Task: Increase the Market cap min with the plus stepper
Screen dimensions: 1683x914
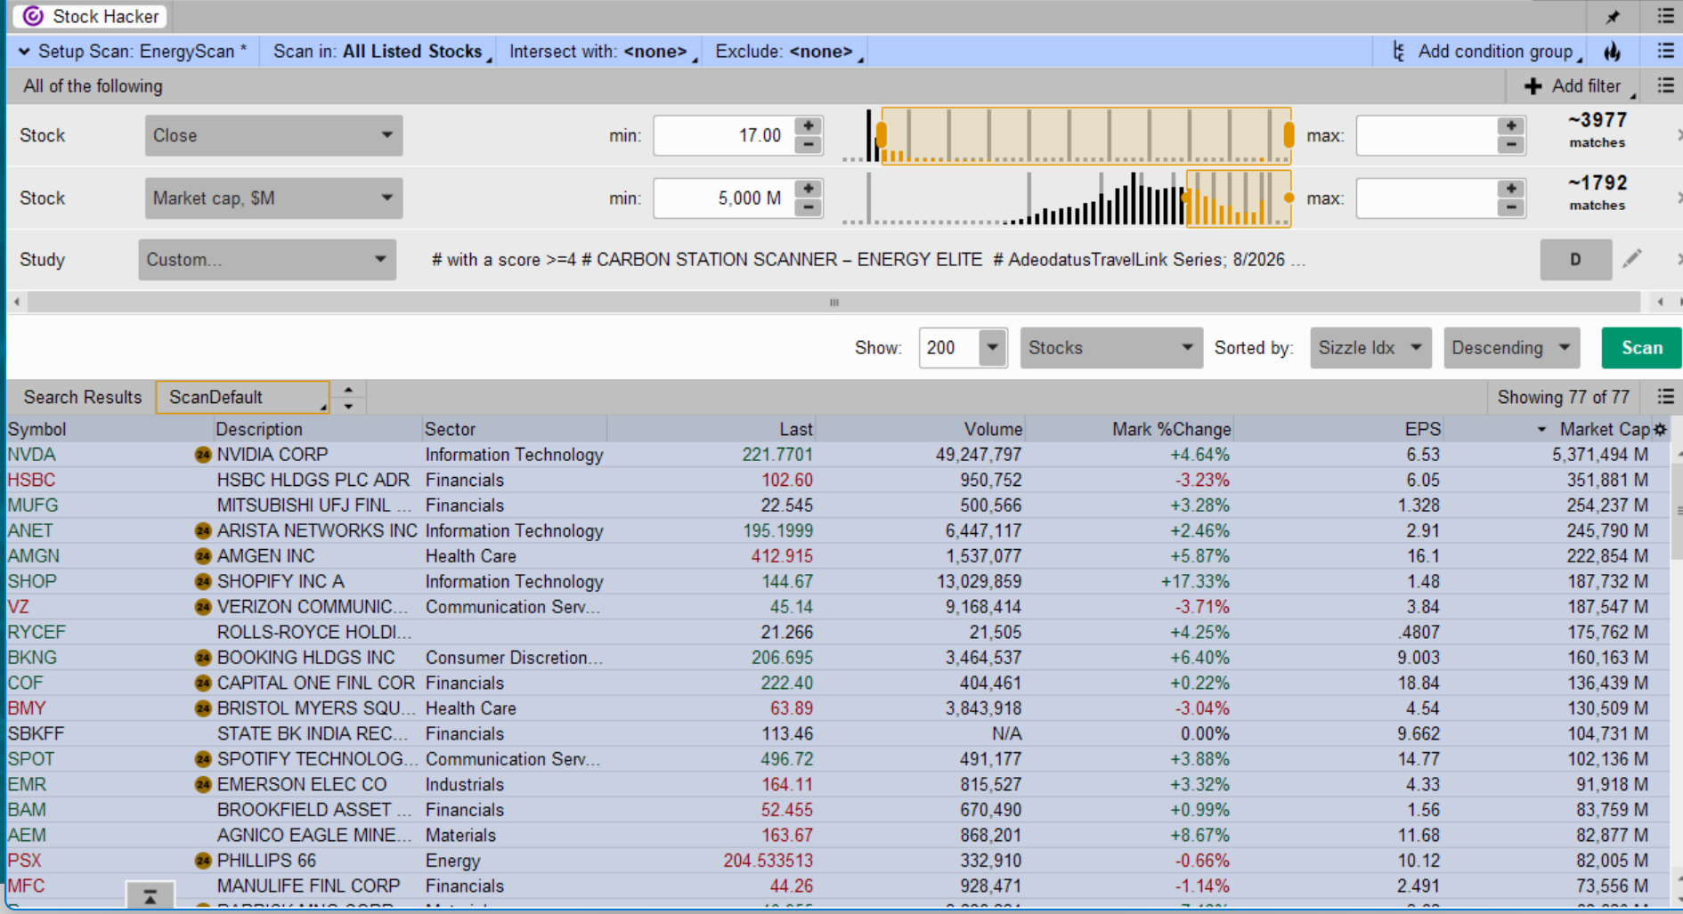Action: [809, 189]
